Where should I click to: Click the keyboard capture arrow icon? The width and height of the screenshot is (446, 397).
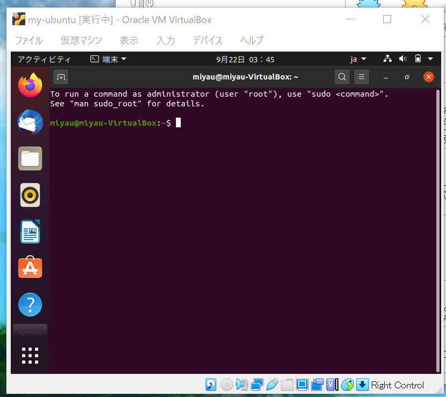[x=363, y=385]
